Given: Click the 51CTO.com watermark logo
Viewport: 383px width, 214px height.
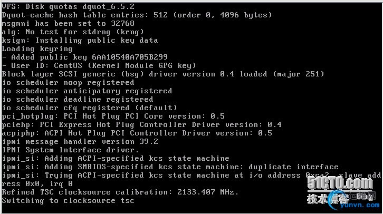Looking at the screenshot, I should click(340, 183).
